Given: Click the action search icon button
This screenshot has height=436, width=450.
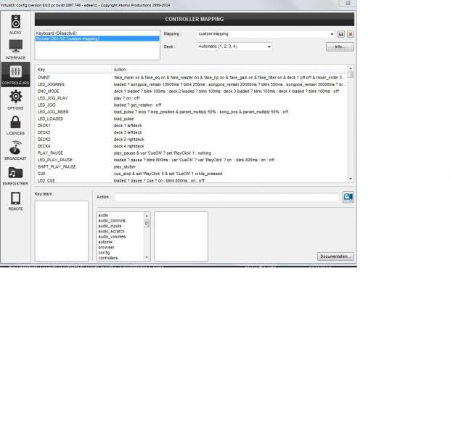Looking at the screenshot, I should (348, 197).
